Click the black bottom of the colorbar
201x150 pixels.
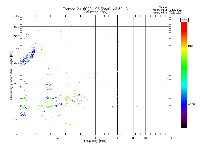click(184, 126)
